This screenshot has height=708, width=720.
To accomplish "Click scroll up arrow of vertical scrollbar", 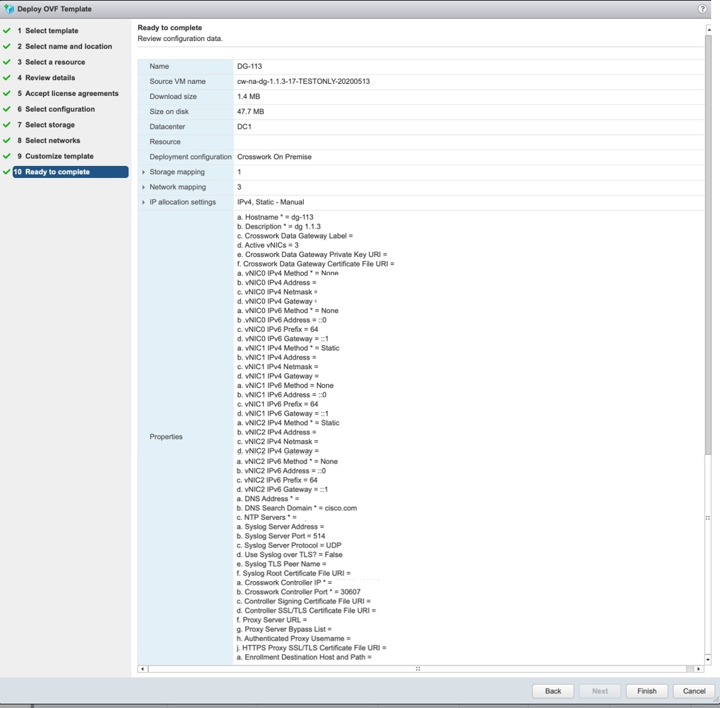I will [708, 30].
